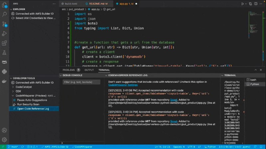Image resolution: width=266 pixels, height=149 pixels.
Task: Open the Docker view in activity bar
Action: [5, 81]
